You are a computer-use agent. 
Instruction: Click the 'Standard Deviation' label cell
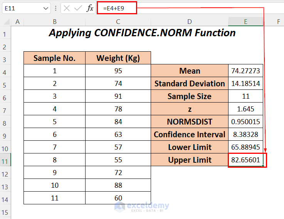click(190, 83)
